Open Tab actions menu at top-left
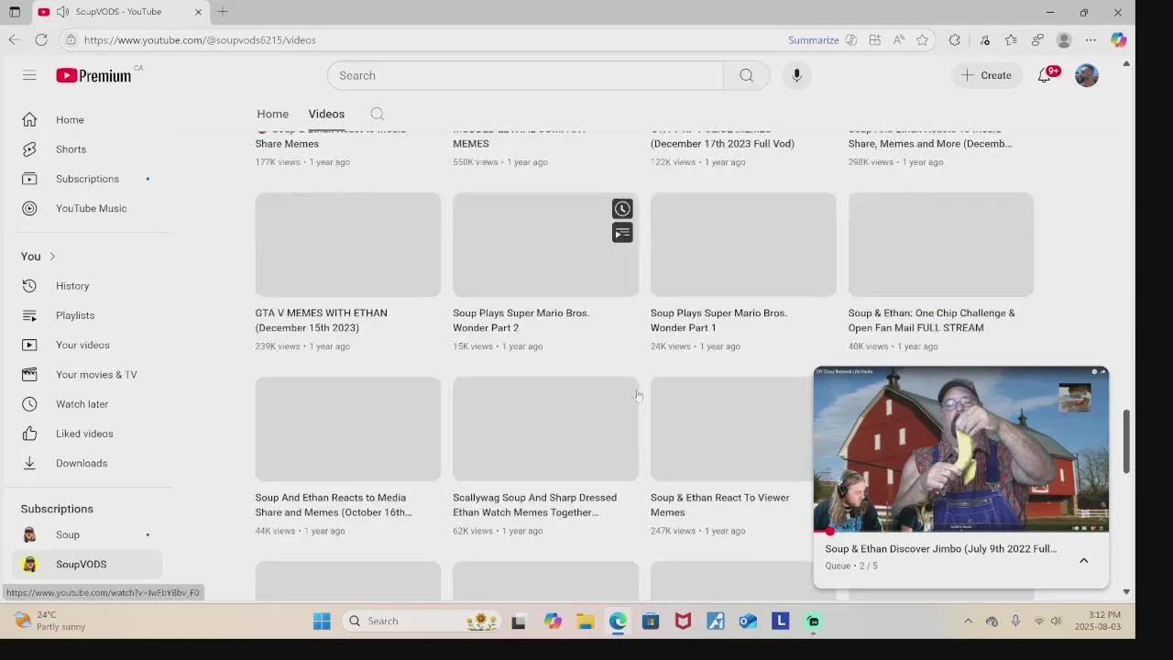 14,12
